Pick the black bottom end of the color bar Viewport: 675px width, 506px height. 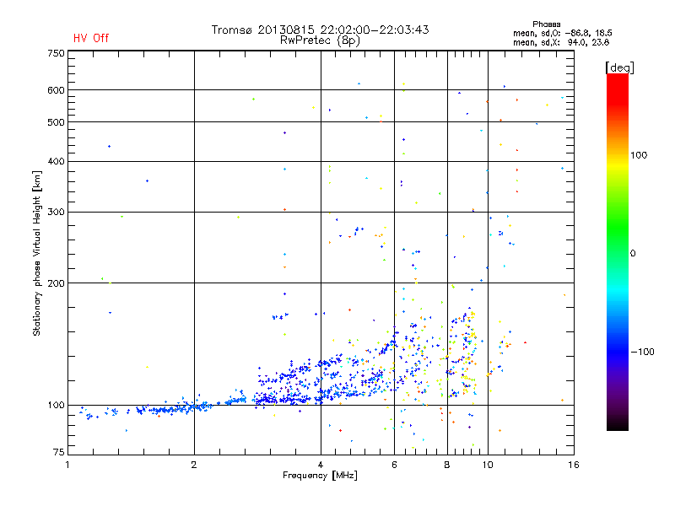coord(618,425)
